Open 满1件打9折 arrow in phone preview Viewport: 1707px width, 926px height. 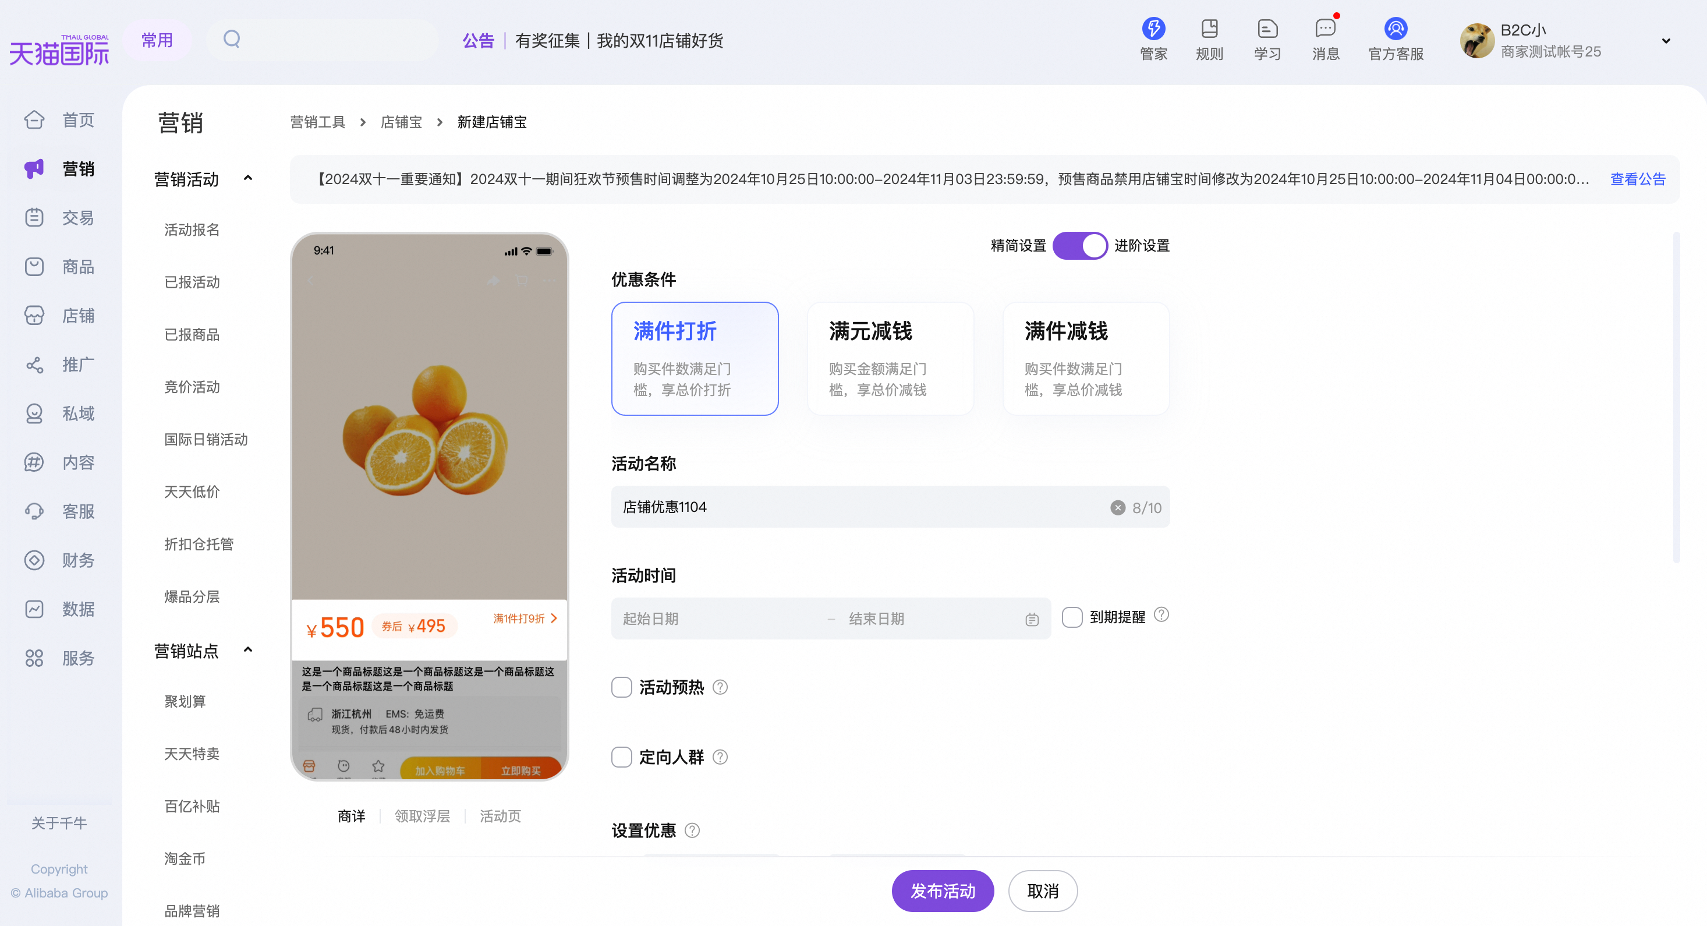point(554,618)
